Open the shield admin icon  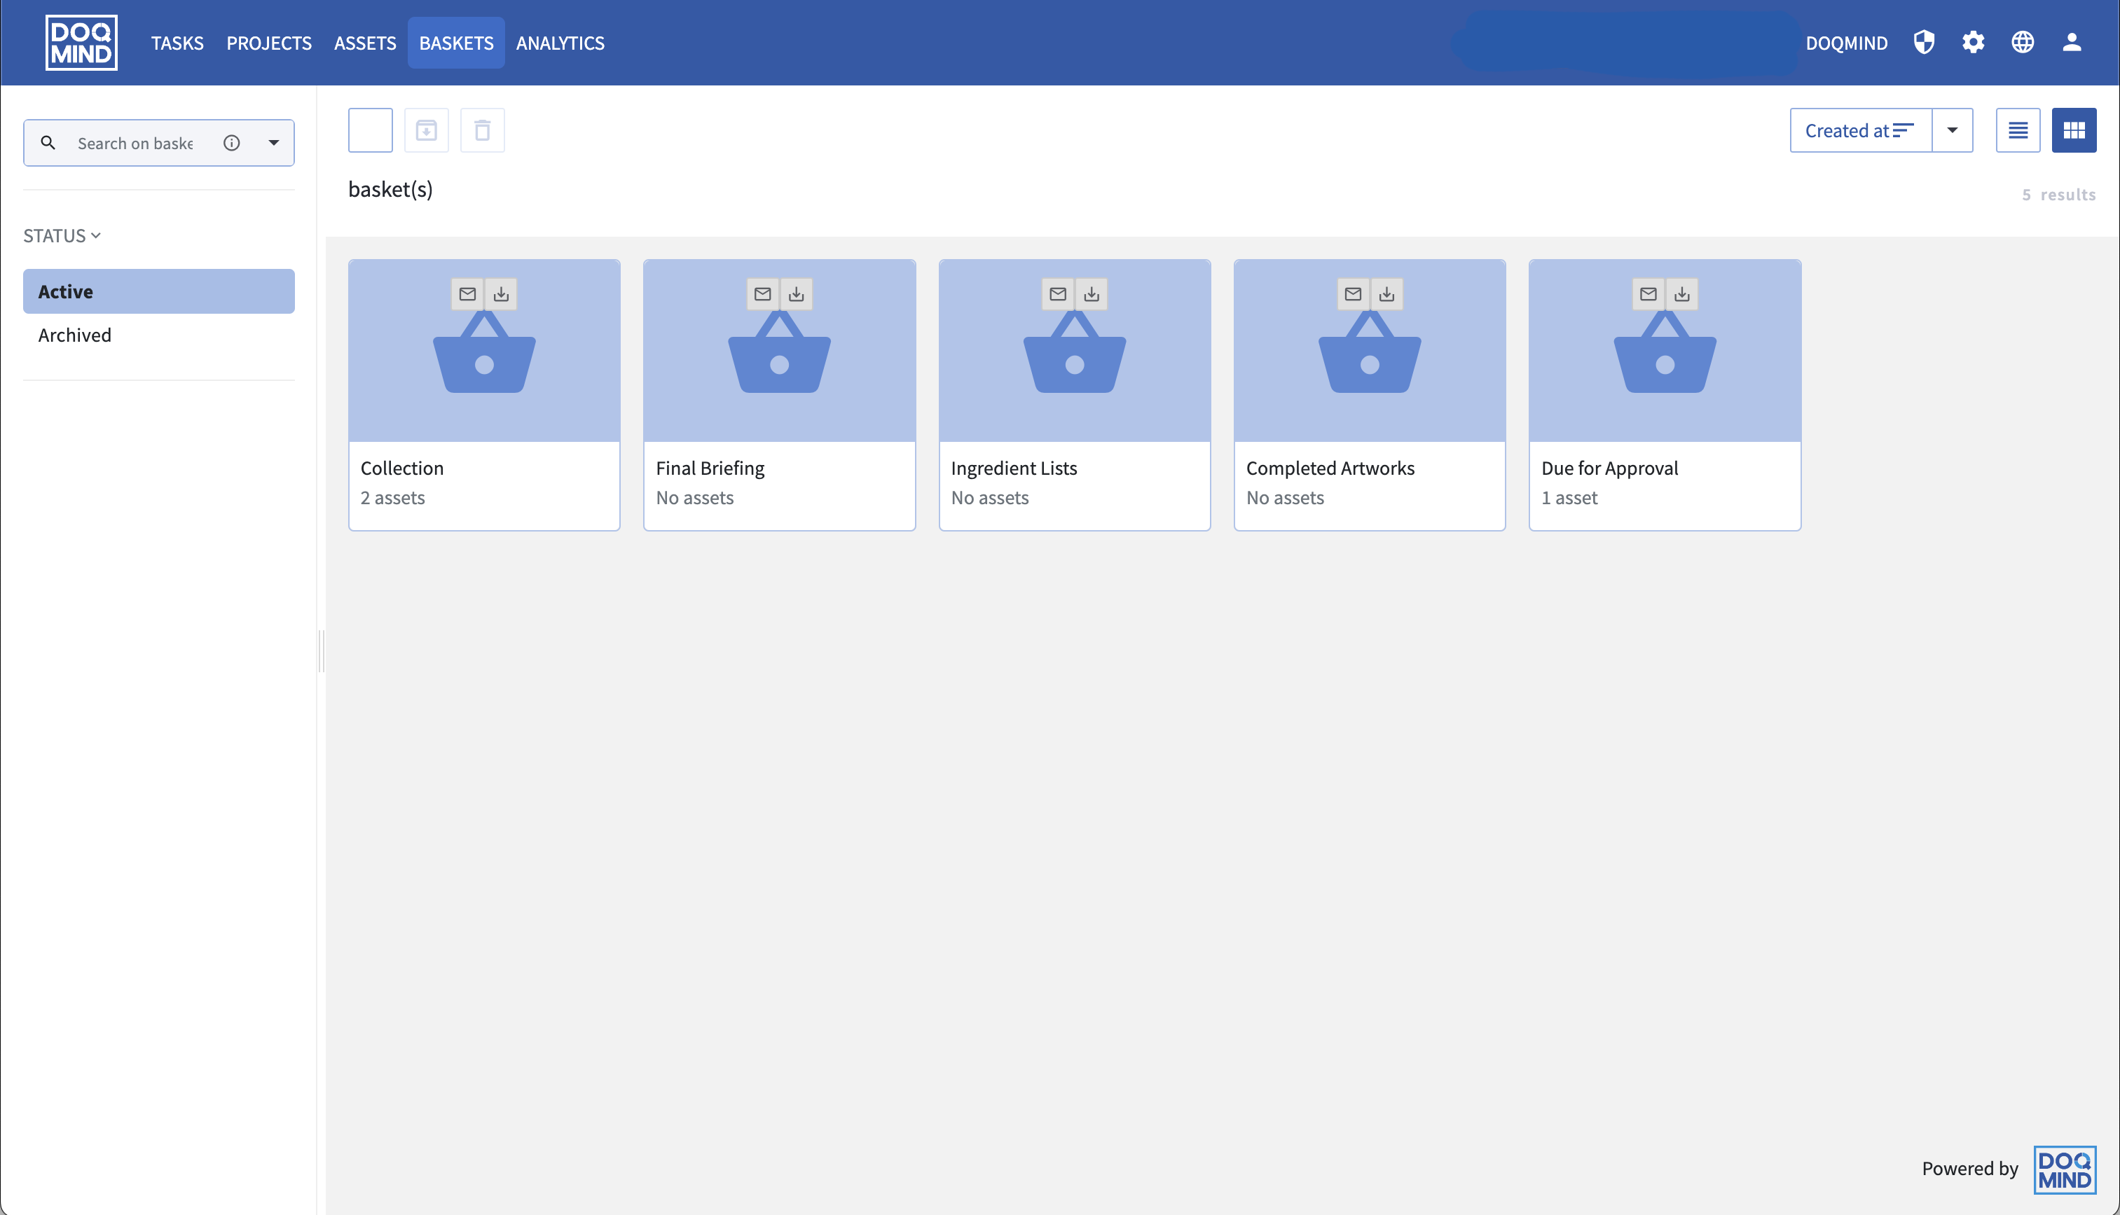1924,43
